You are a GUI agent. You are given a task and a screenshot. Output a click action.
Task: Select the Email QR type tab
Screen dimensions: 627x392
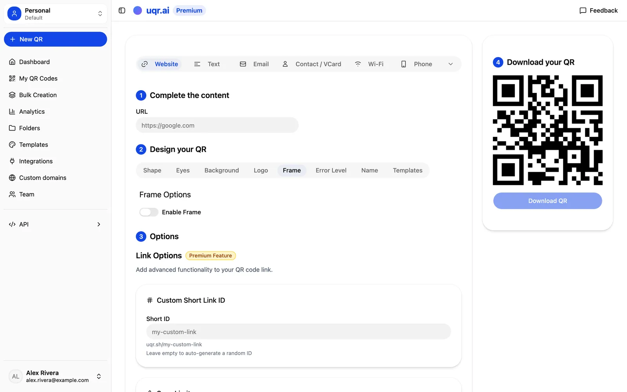[254, 64]
